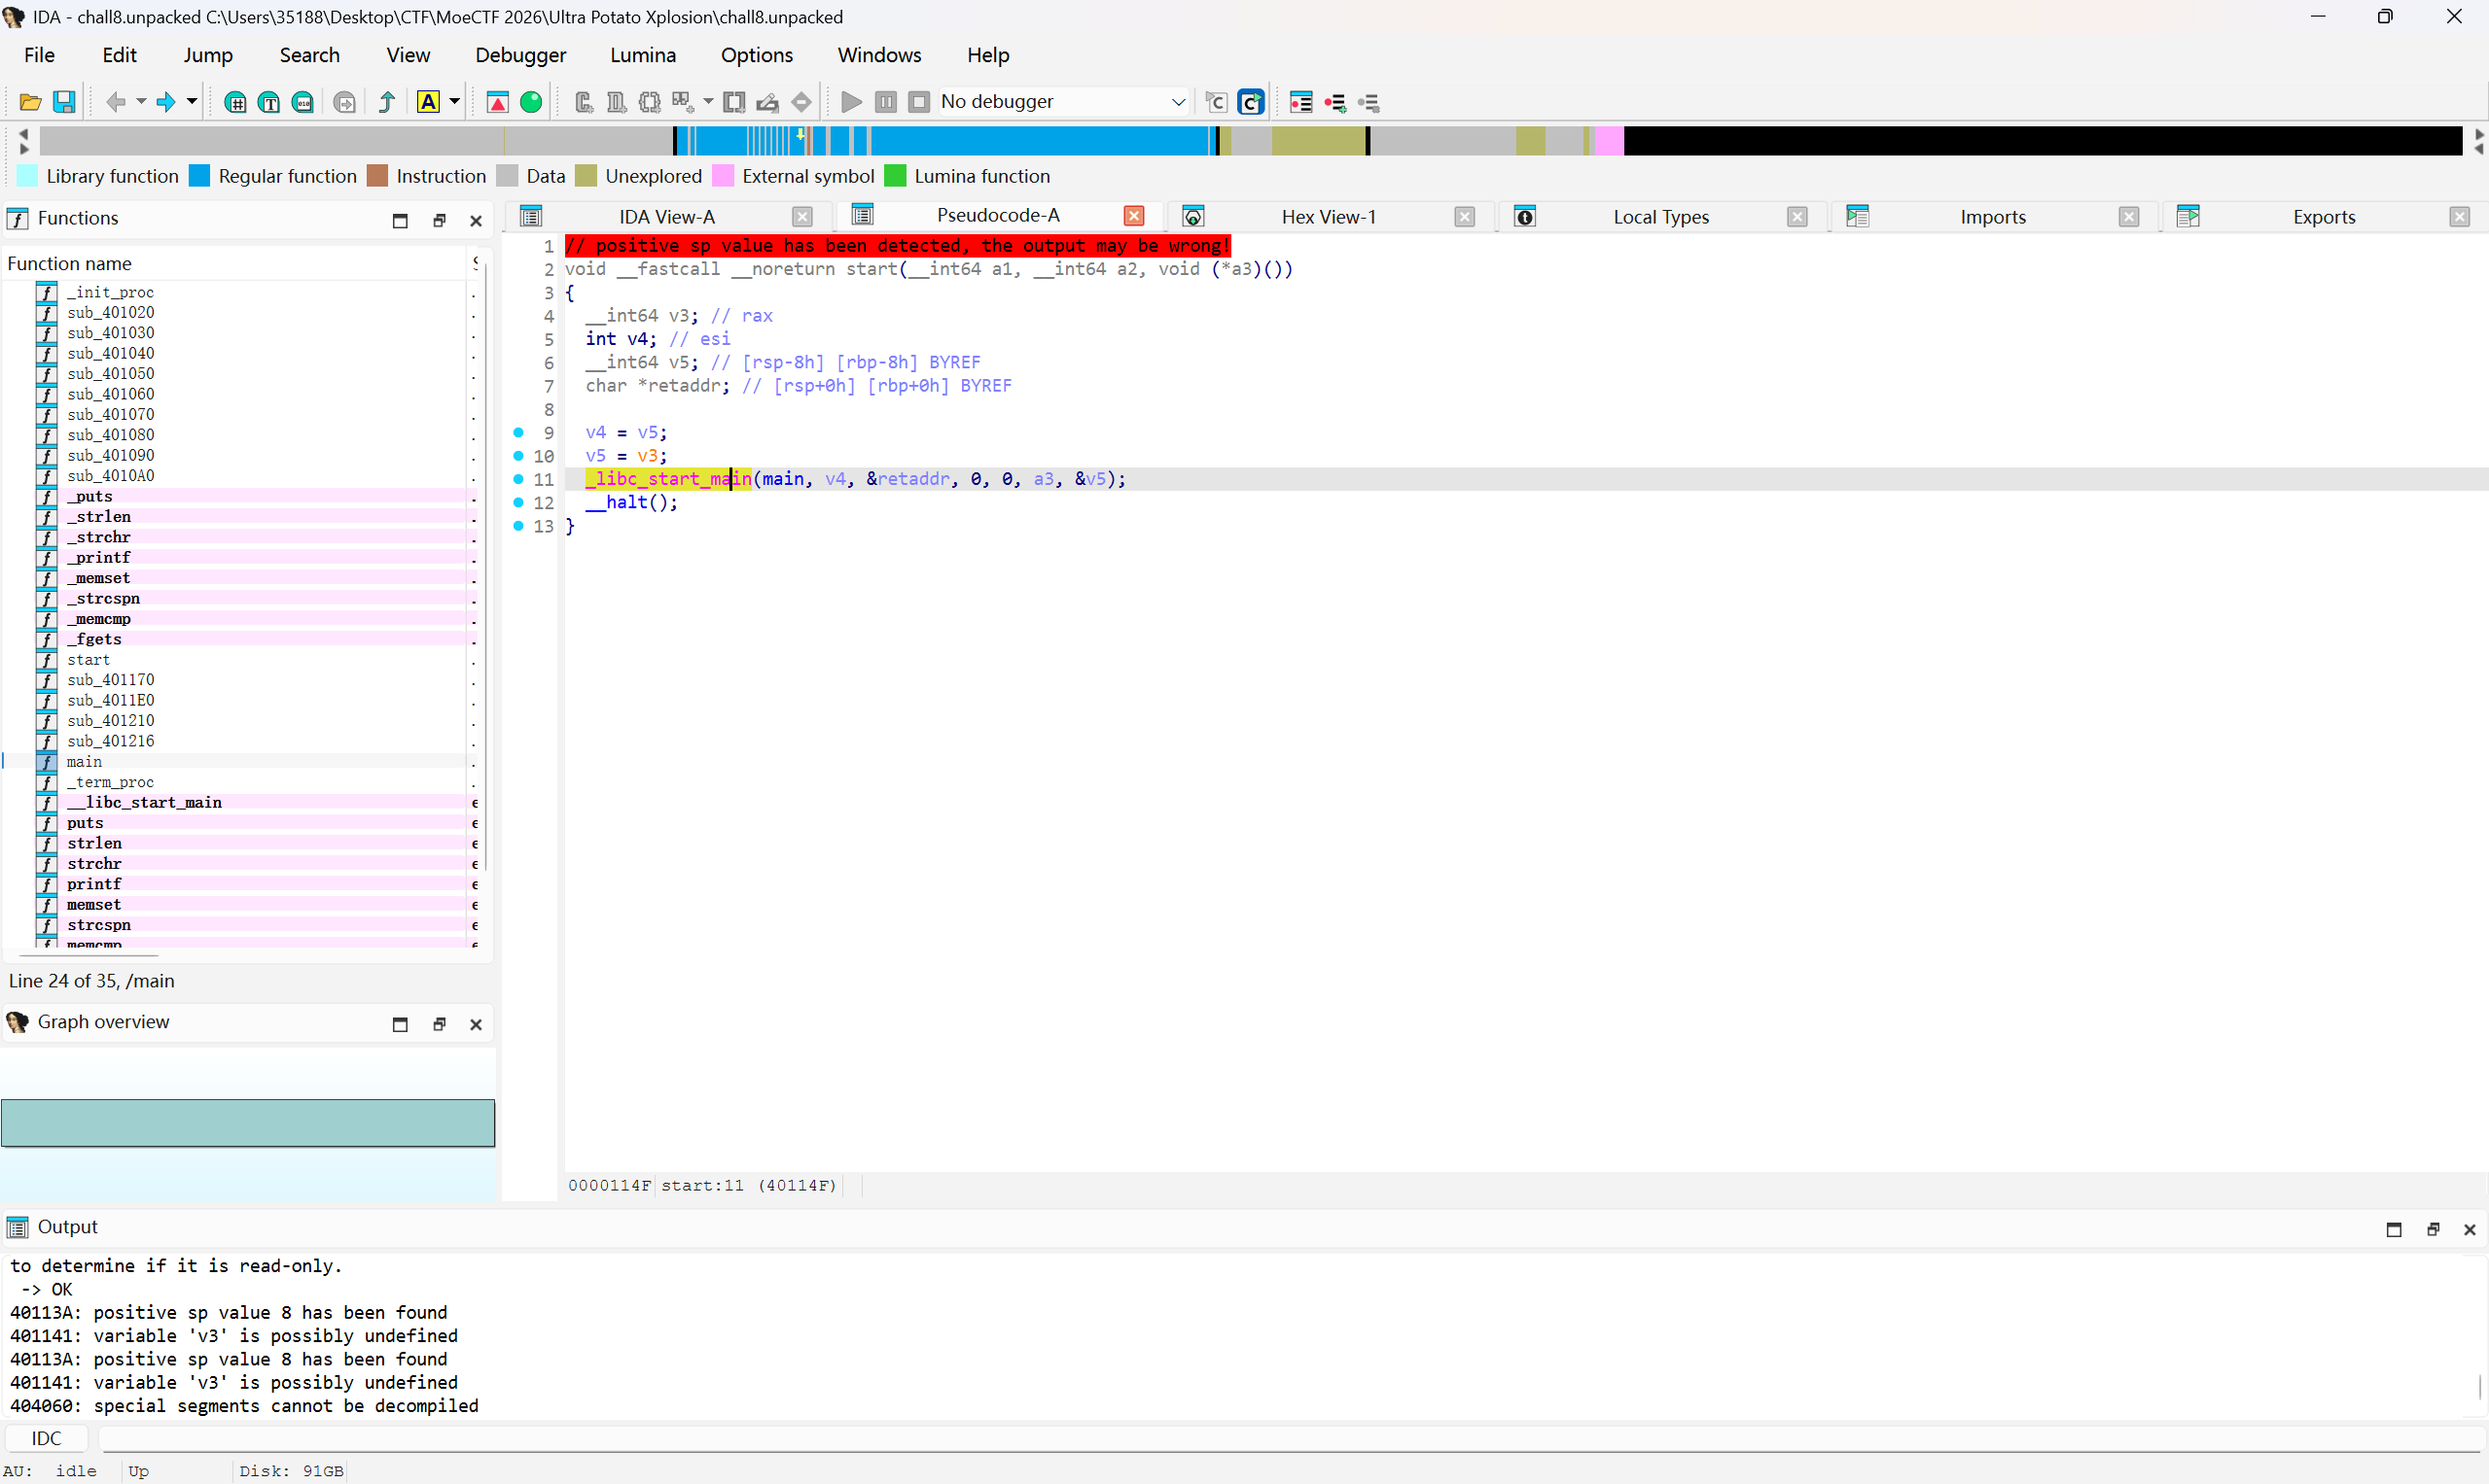Click the yellow 'A' text toolbar icon
This screenshot has height=1484, width=2489.
(428, 102)
